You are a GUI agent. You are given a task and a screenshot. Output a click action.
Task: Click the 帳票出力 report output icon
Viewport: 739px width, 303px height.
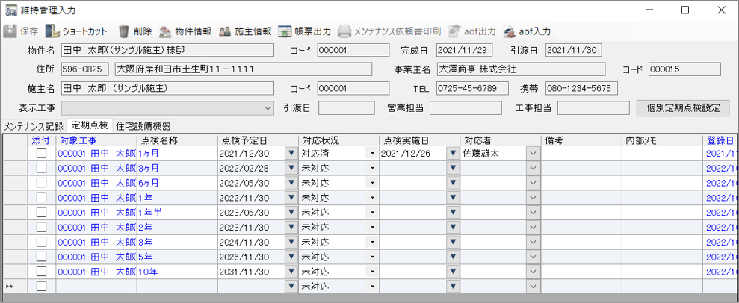tap(284, 31)
